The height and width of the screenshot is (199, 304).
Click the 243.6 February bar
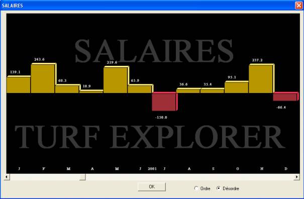coord(44,78)
